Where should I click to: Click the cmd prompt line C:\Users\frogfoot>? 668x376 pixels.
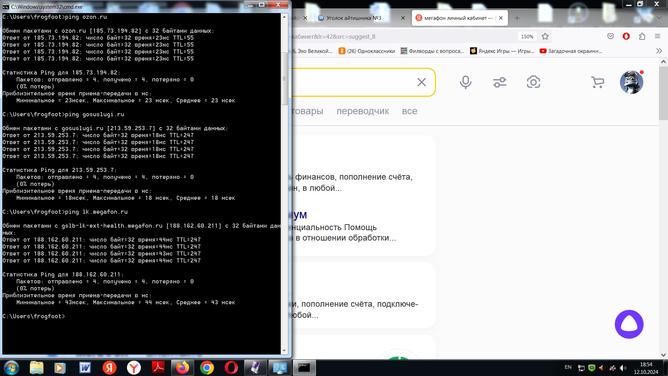coord(34,316)
